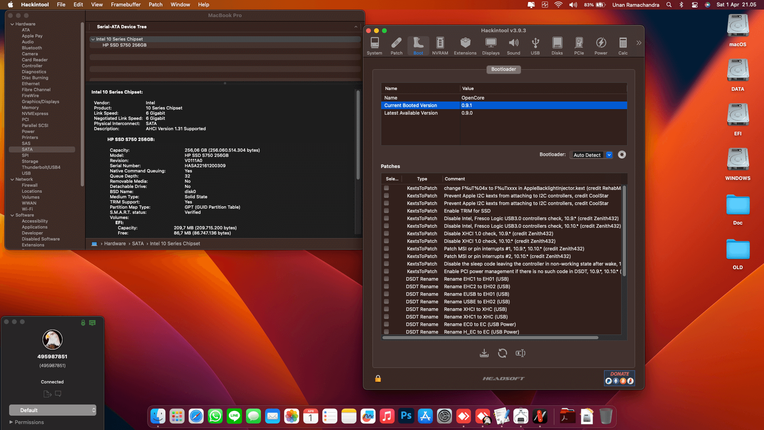Open the Displays section
Screen dimensions: 764x430
pyautogui.click(x=491, y=45)
